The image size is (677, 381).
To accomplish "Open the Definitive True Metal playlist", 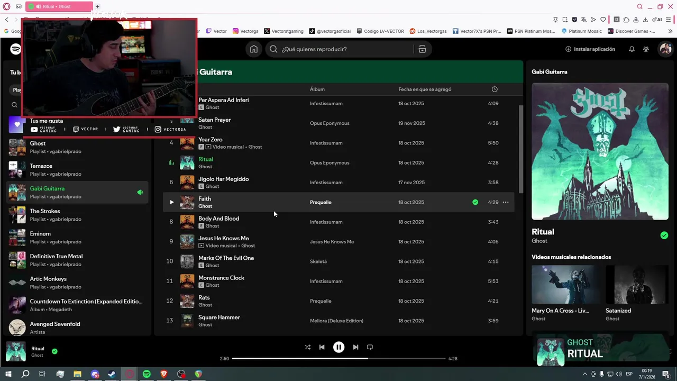I will pos(77,260).
